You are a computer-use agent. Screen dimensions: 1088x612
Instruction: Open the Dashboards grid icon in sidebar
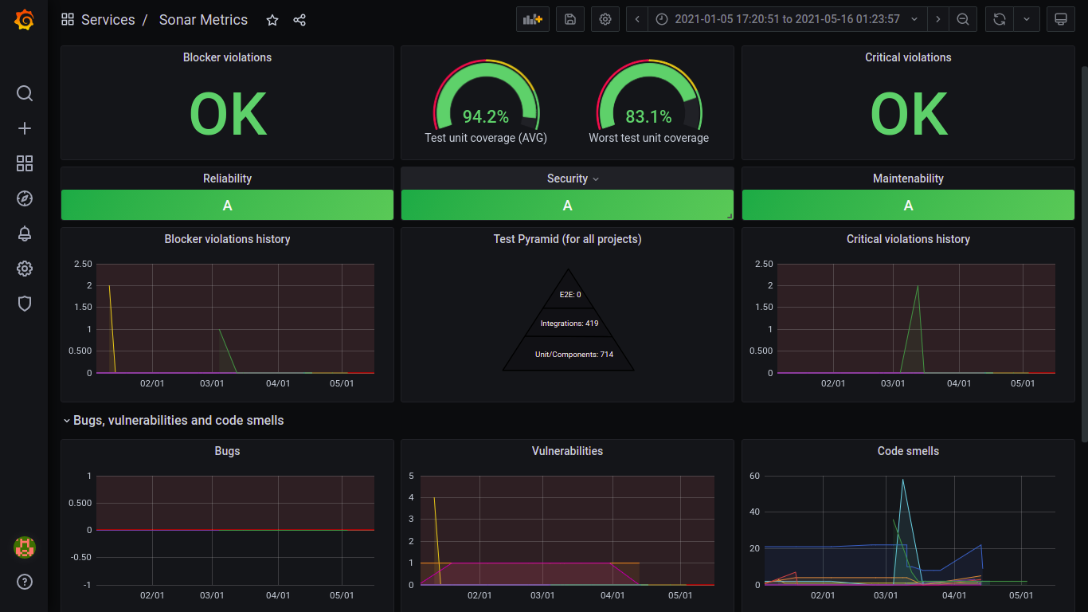coord(25,163)
